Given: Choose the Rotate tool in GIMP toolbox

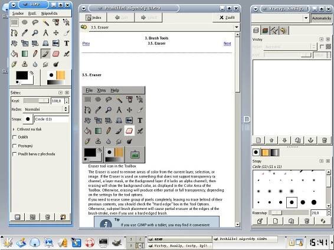Looking at the screenshot, I should (x=14, y=43).
